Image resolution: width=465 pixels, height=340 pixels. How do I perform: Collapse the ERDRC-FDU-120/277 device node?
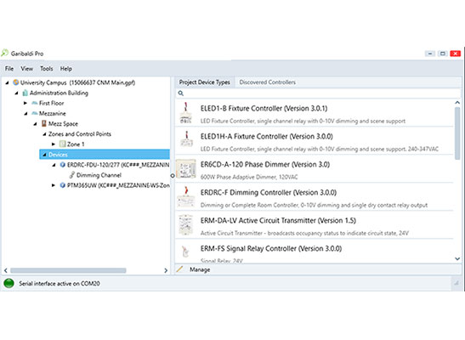pos(54,165)
